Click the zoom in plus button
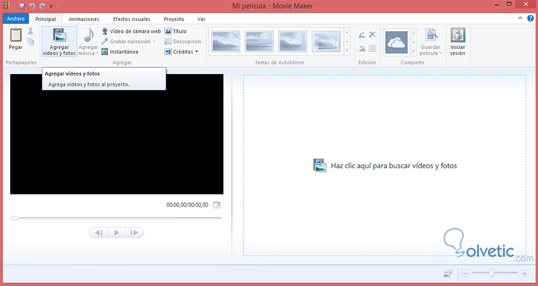 coord(525,273)
